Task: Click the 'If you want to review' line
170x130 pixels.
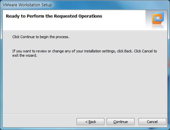Action: [x=85, y=51]
